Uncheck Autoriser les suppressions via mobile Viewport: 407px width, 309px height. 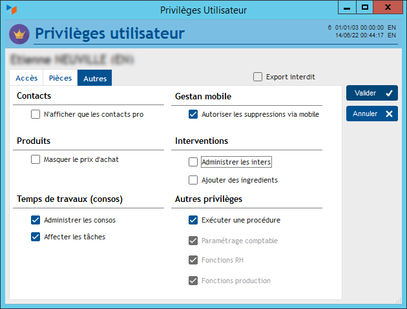click(x=193, y=115)
